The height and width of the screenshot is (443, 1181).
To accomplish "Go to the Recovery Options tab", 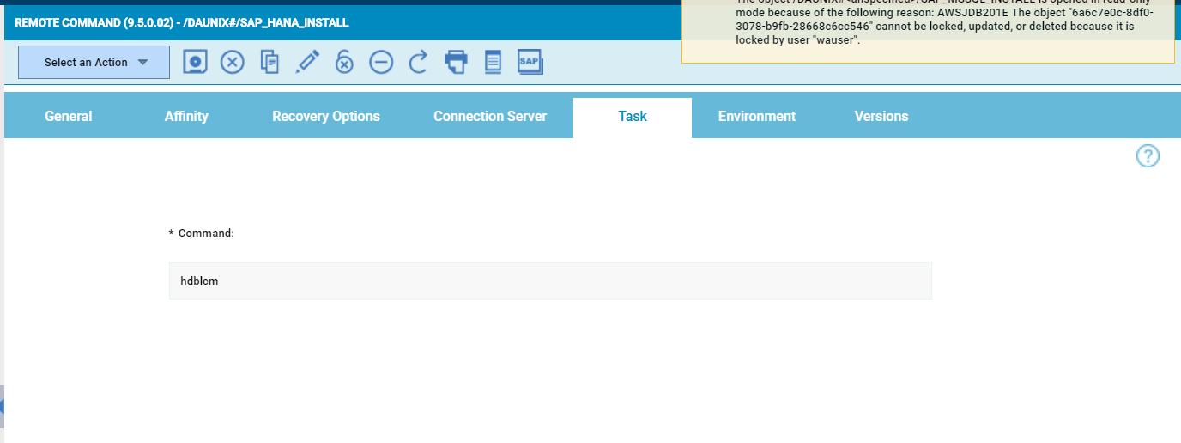I will click(325, 117).
